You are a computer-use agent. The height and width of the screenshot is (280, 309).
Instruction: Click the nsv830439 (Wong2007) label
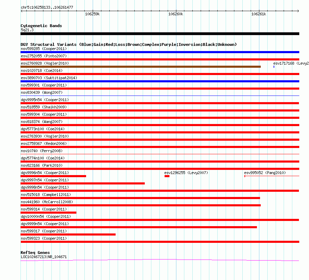pyautogui.click(x=42, y=92)
